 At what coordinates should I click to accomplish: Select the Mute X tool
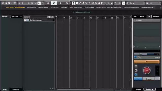tap(93, 3)
